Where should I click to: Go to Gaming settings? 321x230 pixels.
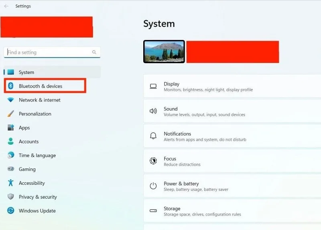click(x=52, y=169)
